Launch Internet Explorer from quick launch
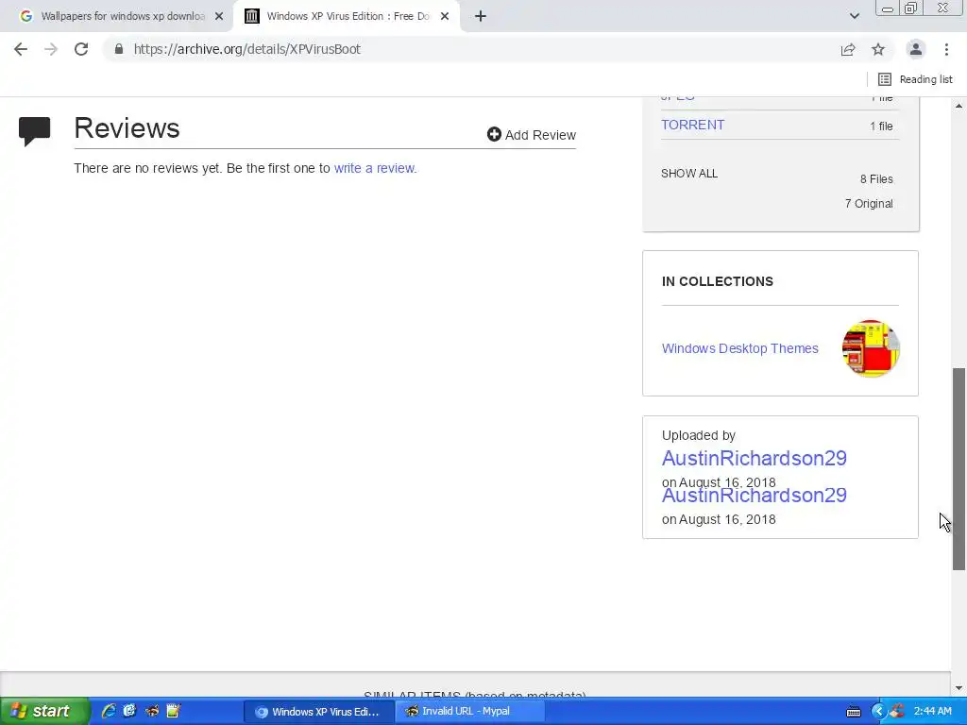The image size is (967, 725). [x=109, y=712]
